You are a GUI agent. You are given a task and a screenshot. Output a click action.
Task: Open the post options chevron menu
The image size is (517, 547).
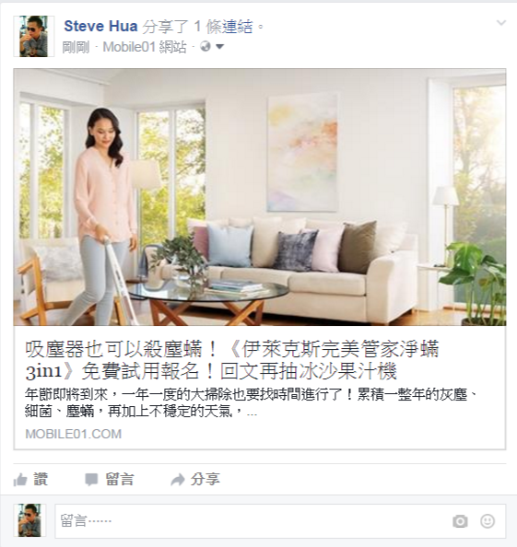tap(501, 23)
